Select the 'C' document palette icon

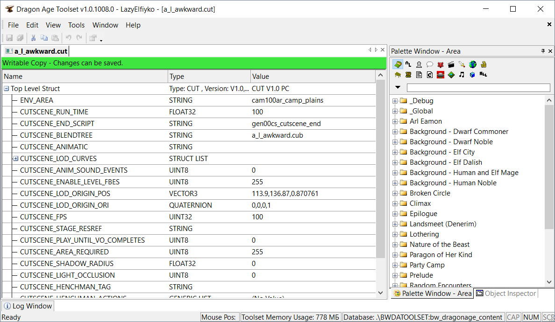(x=430, y=75)
